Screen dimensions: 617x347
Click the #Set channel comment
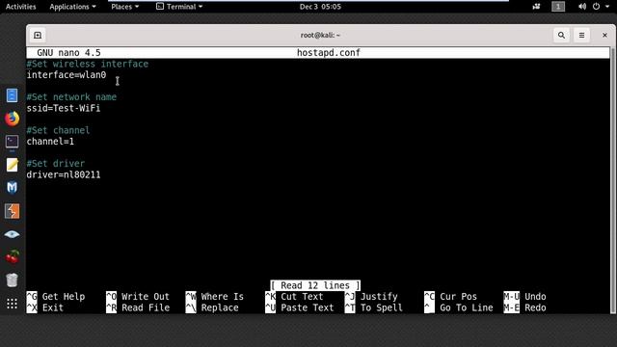pos(58,130)
